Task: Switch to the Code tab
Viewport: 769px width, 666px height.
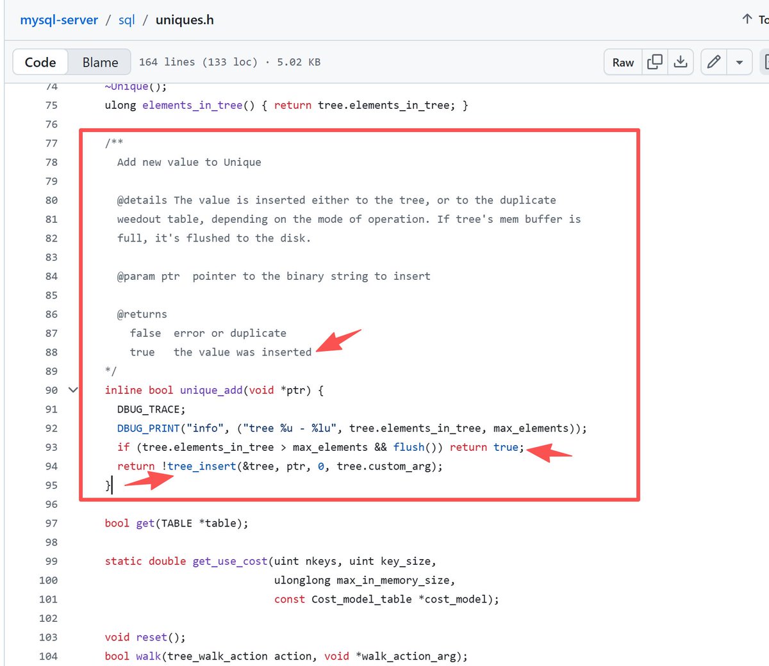Action: (40, 62)
